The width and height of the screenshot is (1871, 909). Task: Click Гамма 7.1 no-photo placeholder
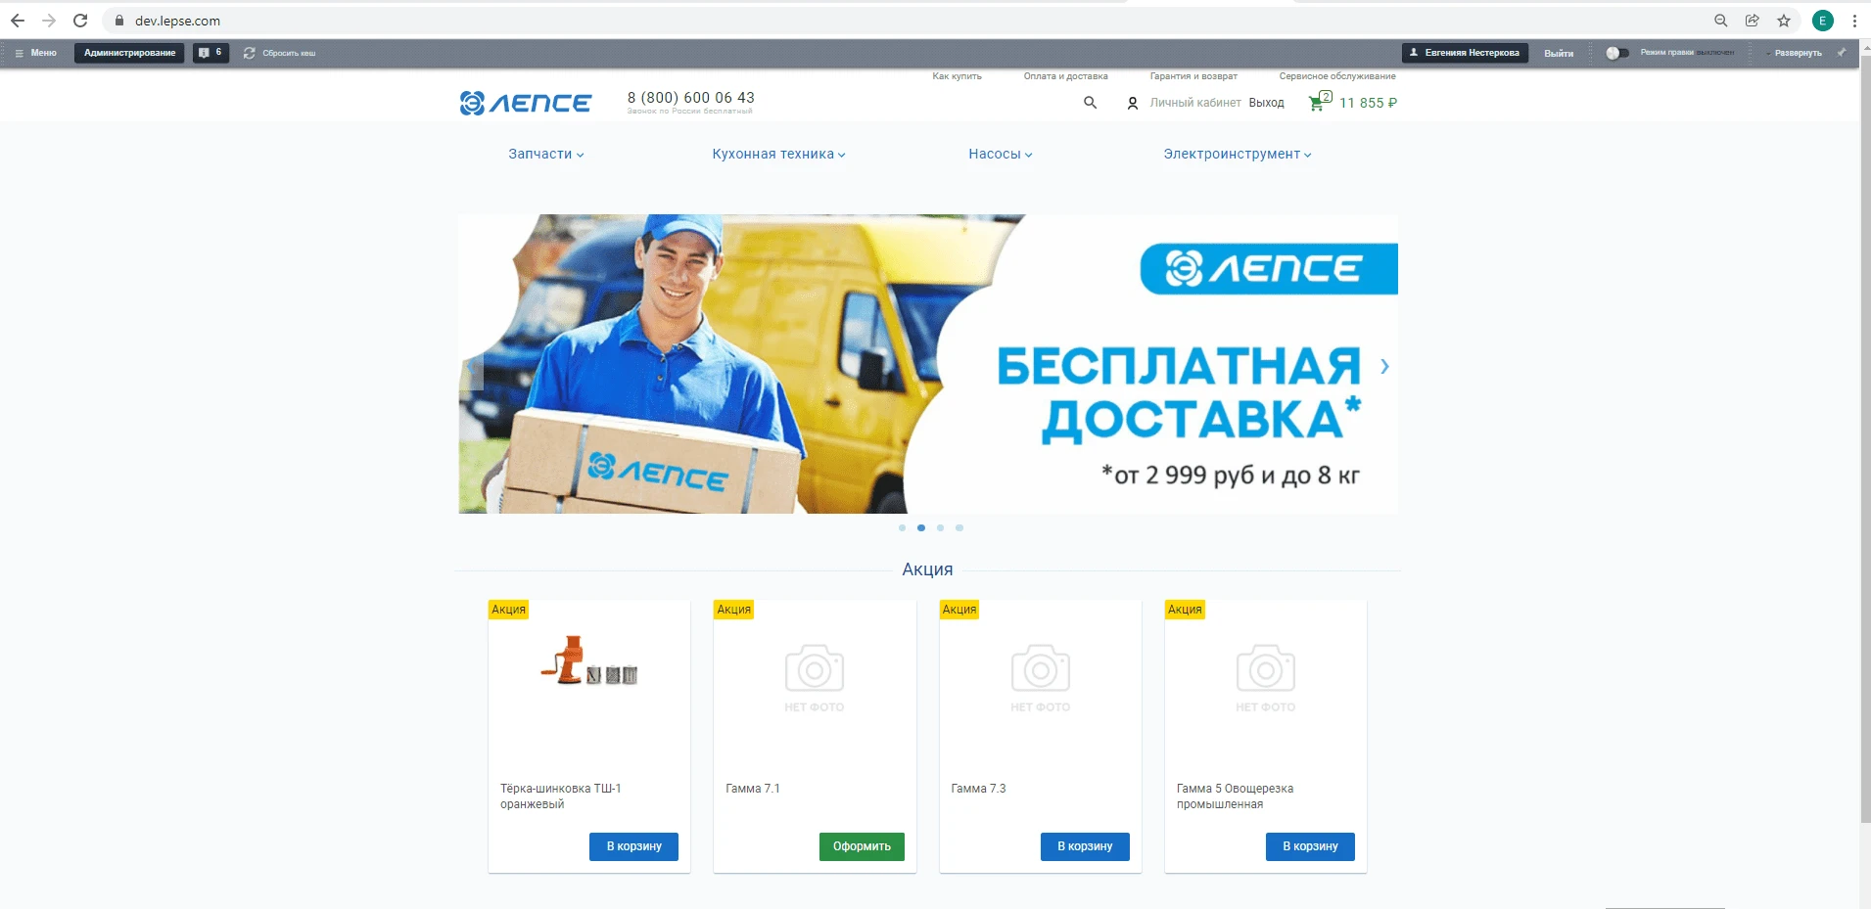pyautogui.click(x=815, y=678)
